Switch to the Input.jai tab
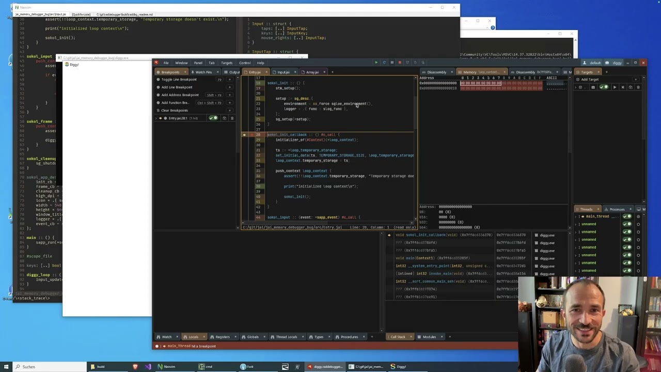The image size is (661, 372). (x=284, y=72)
